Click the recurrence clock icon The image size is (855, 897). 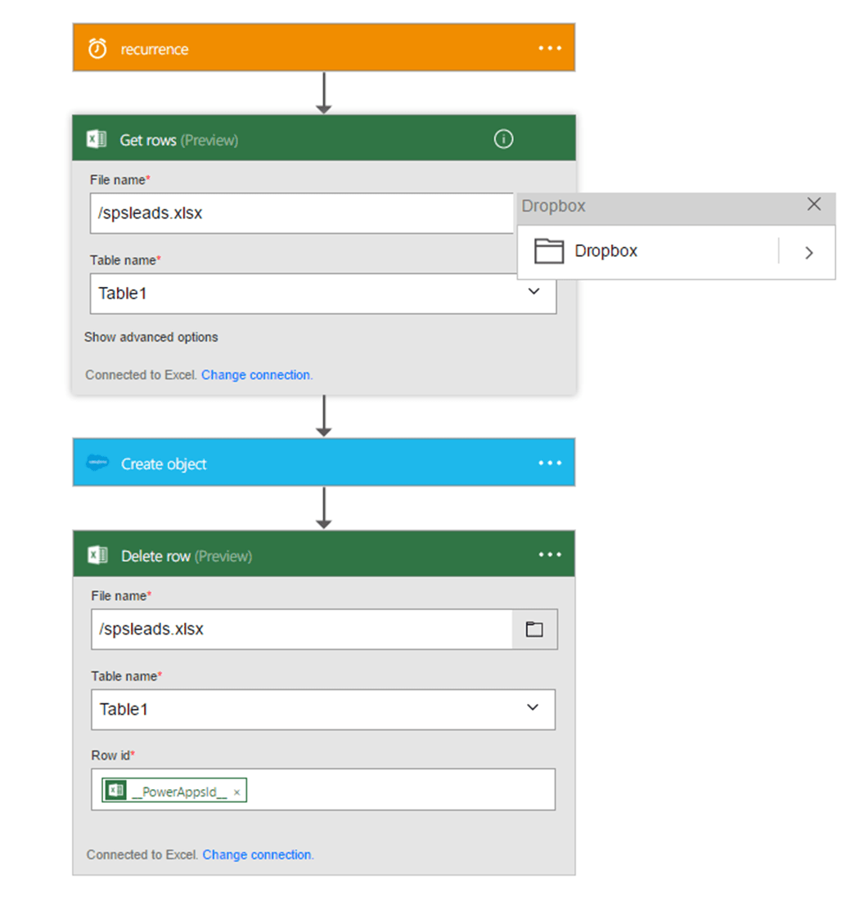(97, 49)
